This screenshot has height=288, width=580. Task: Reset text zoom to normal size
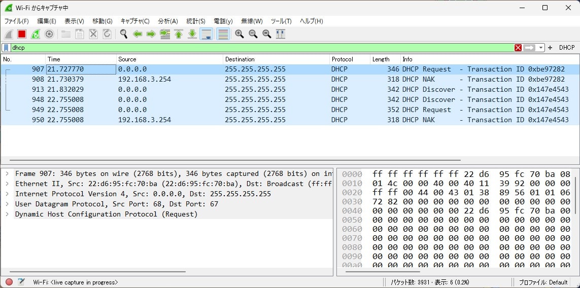pos(267,34)
